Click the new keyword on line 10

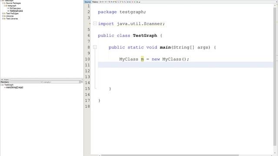tap(156, 59)
